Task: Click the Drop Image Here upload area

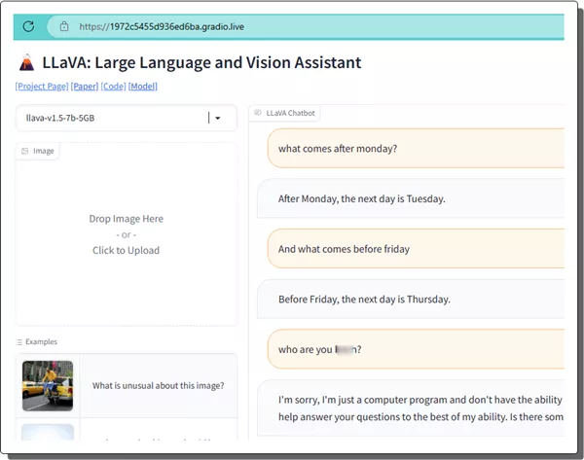Action: [x=127, y=234]
